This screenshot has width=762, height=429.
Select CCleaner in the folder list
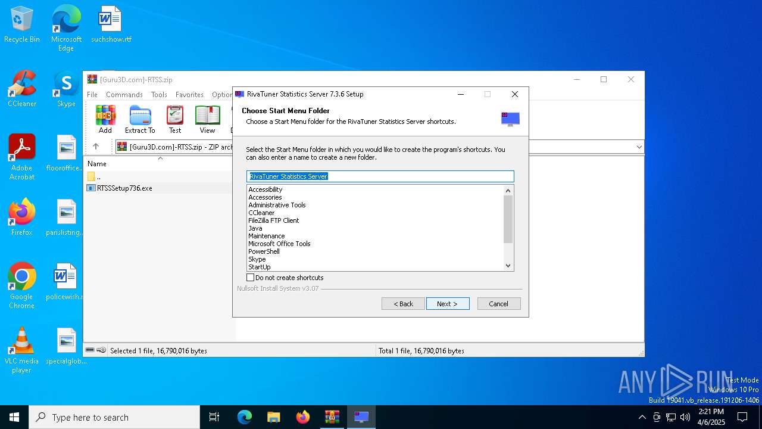pyautogui.click(x=261, y=213)
